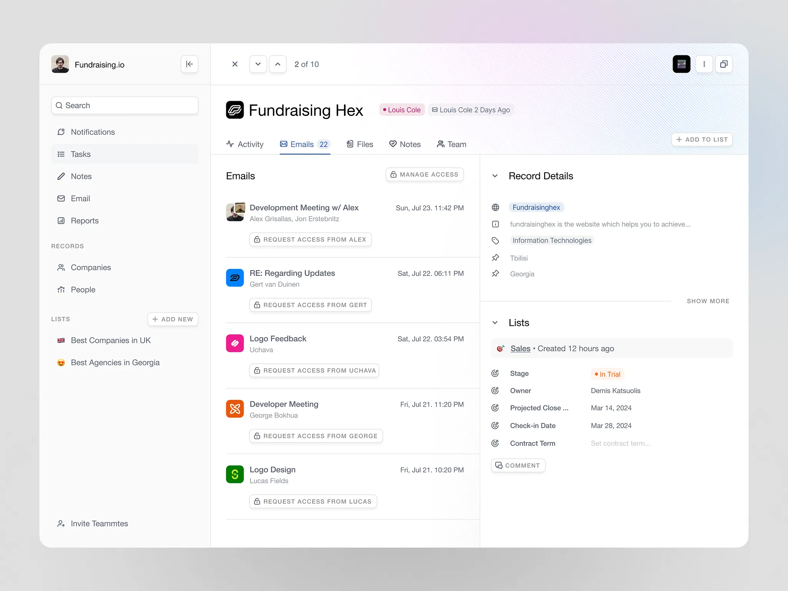788x591 pixels.
Task: Click the Louis Cole pink tag
Action: [402, 110]
